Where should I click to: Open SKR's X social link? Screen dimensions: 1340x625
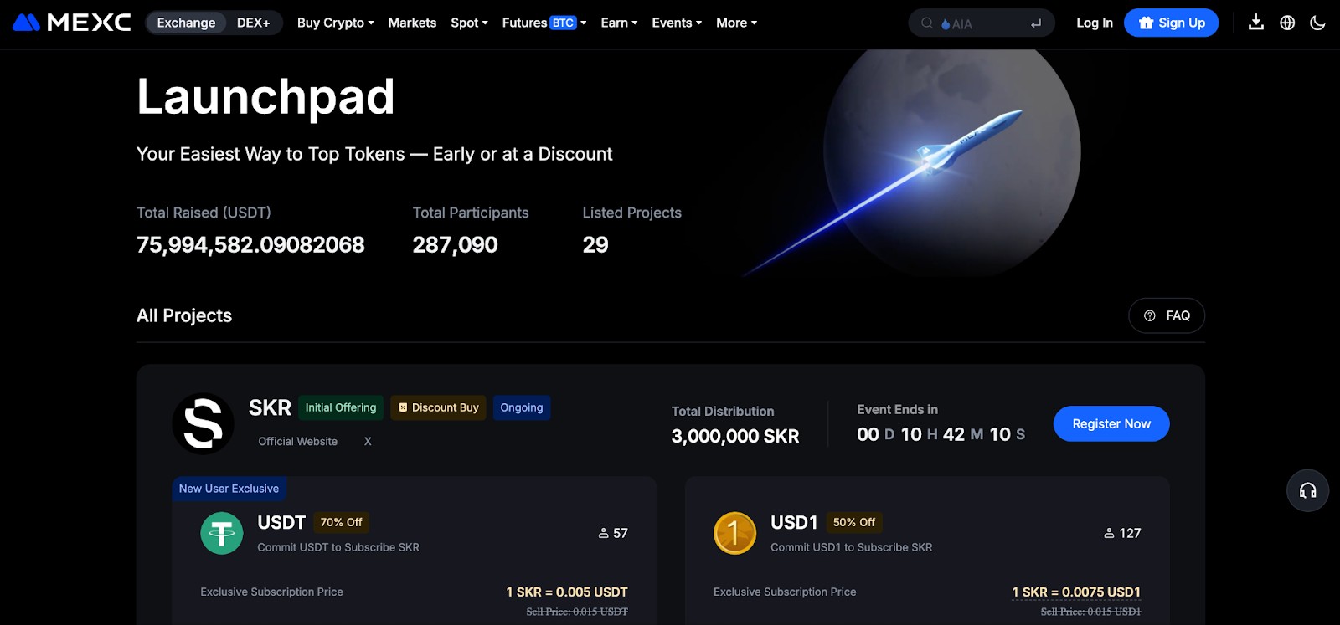coord(368,441)
